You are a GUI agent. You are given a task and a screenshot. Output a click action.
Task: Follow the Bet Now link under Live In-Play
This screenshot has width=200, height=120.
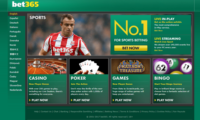point(158,30)
